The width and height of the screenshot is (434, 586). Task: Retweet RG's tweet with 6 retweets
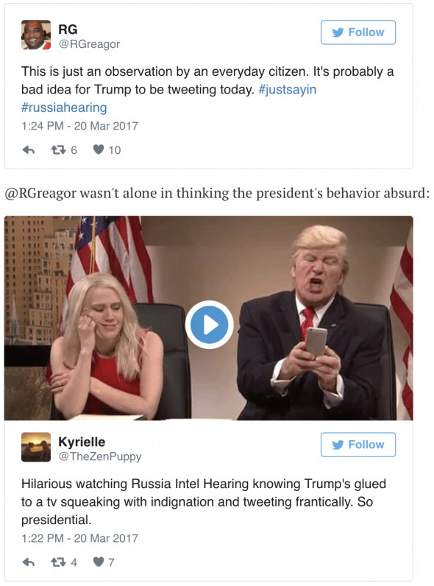[x=58, y=150]
